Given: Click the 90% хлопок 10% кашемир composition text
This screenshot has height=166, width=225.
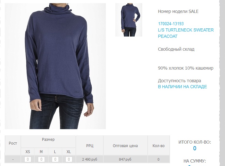Looking at the screenshot, I should click(185, 68).
